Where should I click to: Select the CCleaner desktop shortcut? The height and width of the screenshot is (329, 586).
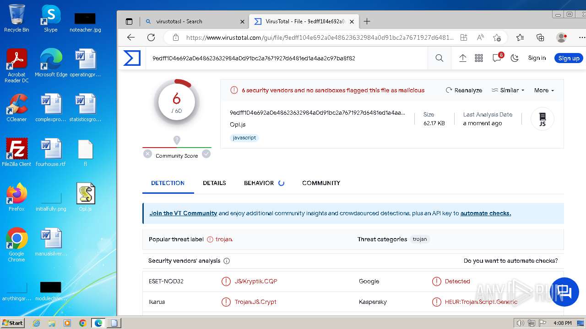[x=16, y=107]
